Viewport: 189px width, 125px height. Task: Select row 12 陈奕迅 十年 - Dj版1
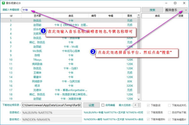pyautogui.click(x=69, y=68)
